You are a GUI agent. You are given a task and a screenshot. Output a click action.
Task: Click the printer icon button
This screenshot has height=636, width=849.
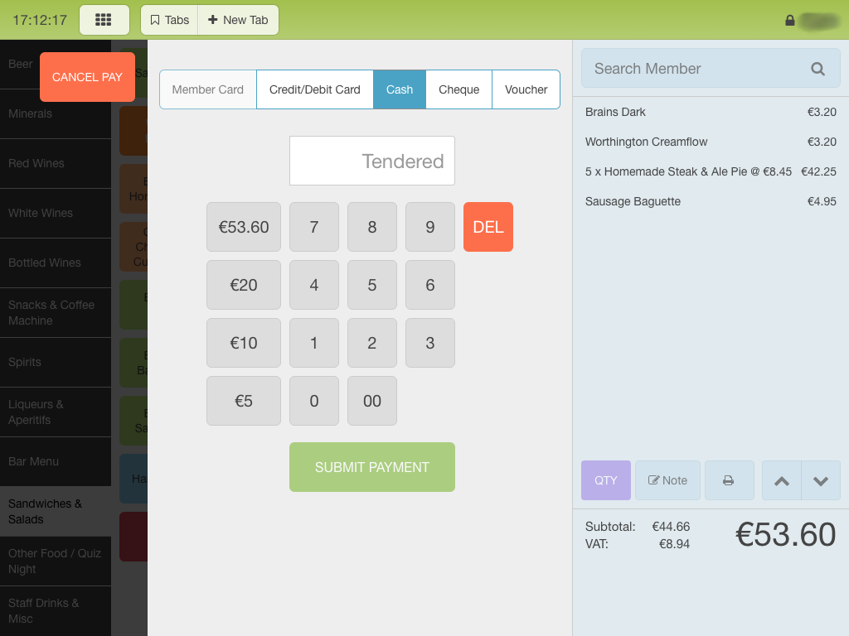[729, 480]
